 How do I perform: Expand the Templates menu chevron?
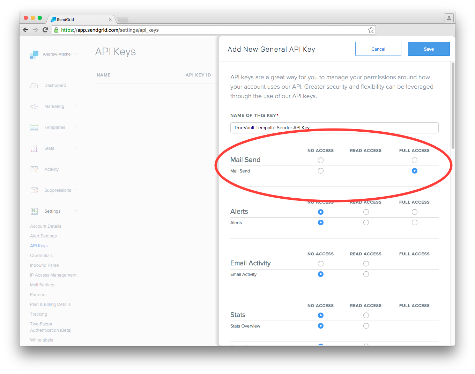click(x=76, y=127)
